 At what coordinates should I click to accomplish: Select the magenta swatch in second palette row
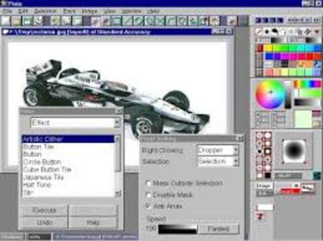tap(285, 56)
